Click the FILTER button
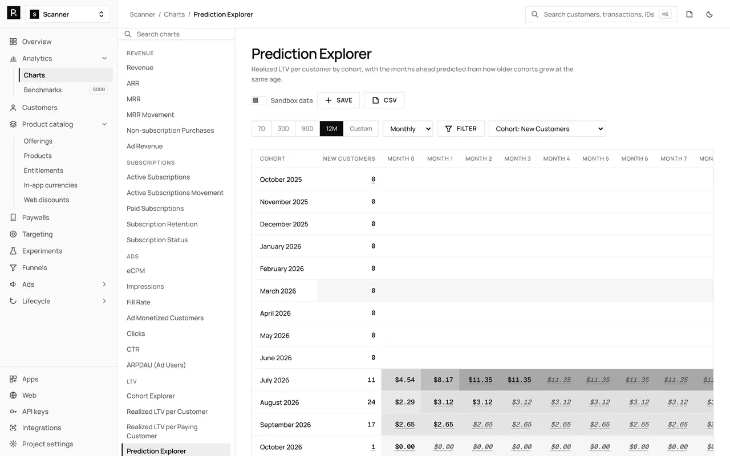The width and height of the screenshot is (730, 456). click(x=461, y=129)
